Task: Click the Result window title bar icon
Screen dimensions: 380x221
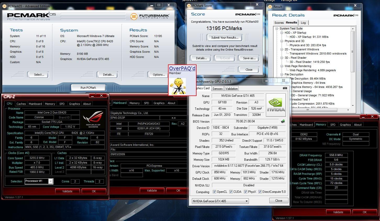Action: (270, 7)
